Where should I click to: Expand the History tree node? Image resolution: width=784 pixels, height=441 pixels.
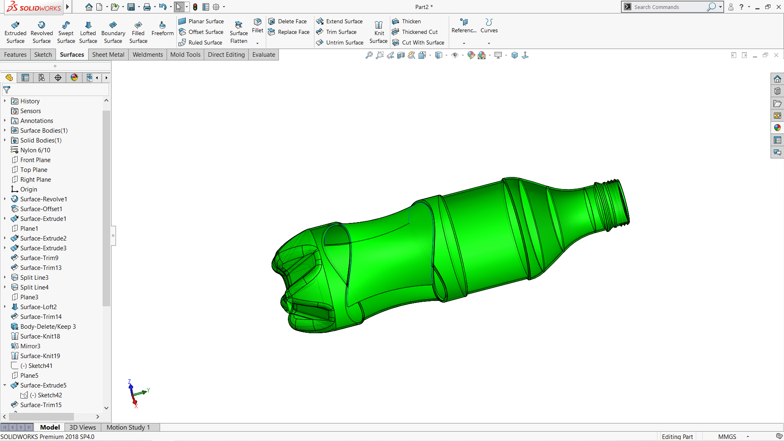5,101
